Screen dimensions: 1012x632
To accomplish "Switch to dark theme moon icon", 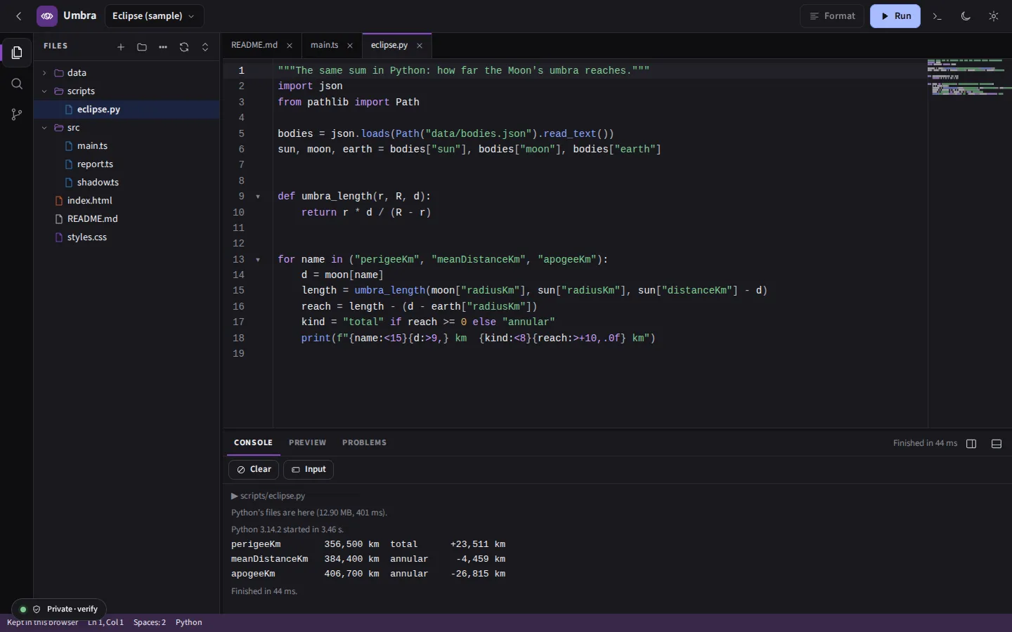I will pos(966,16).
